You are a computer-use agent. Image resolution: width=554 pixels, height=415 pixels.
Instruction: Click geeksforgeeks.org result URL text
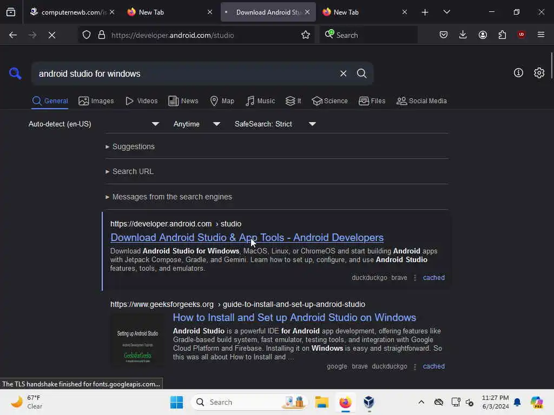pos(238,304)
